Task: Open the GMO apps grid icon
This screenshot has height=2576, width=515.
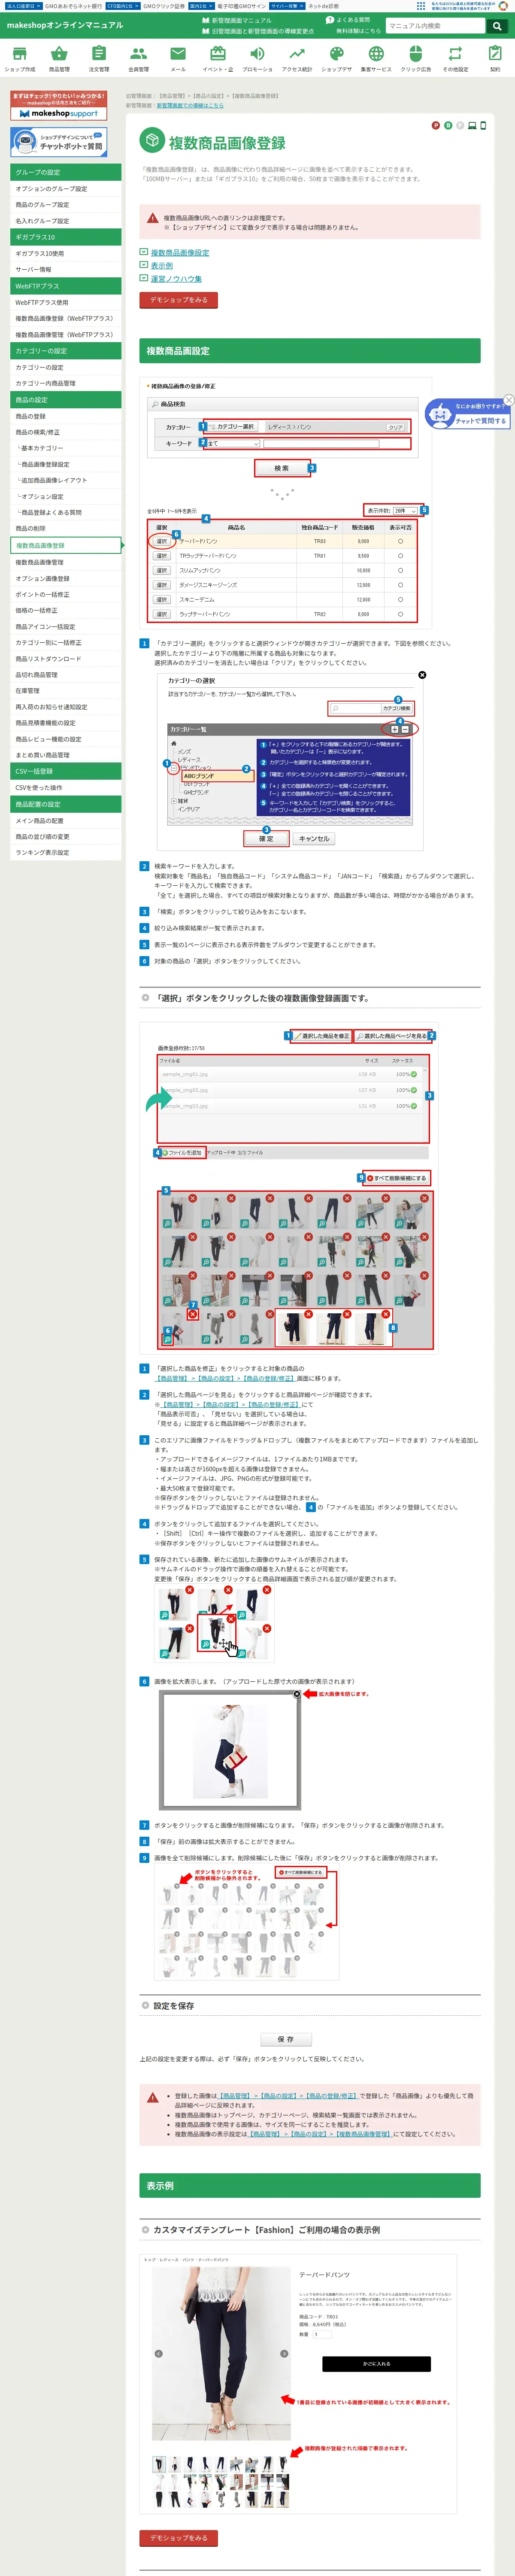Action: 421,6
